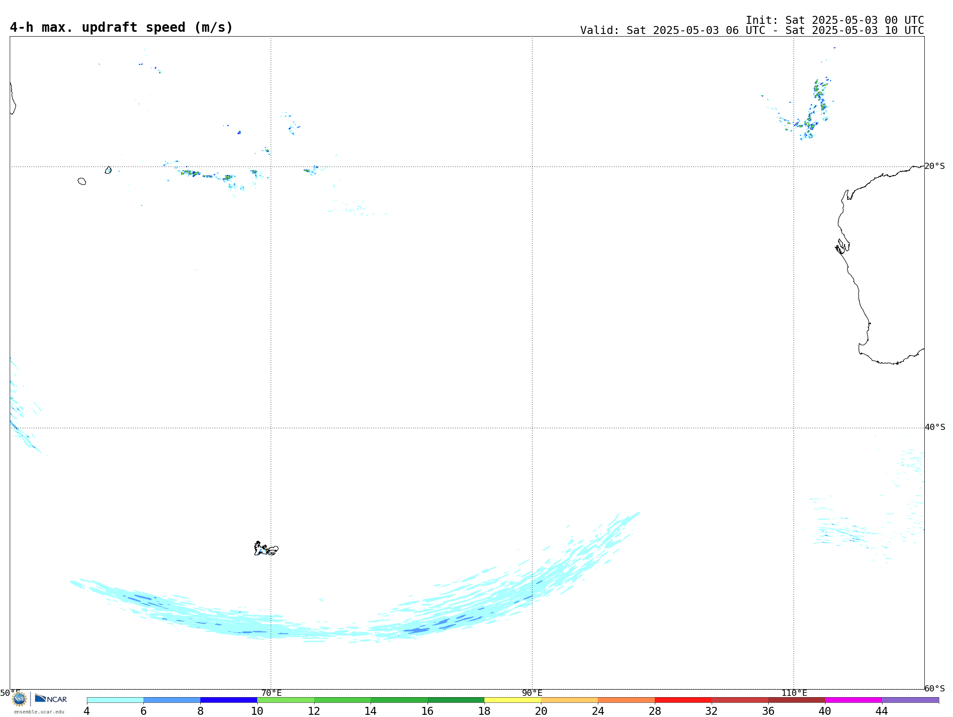Pick the muted red 32–36 m/s swatch
The image size is (953, 717).
pyautogui.click(x=740, y=700)
